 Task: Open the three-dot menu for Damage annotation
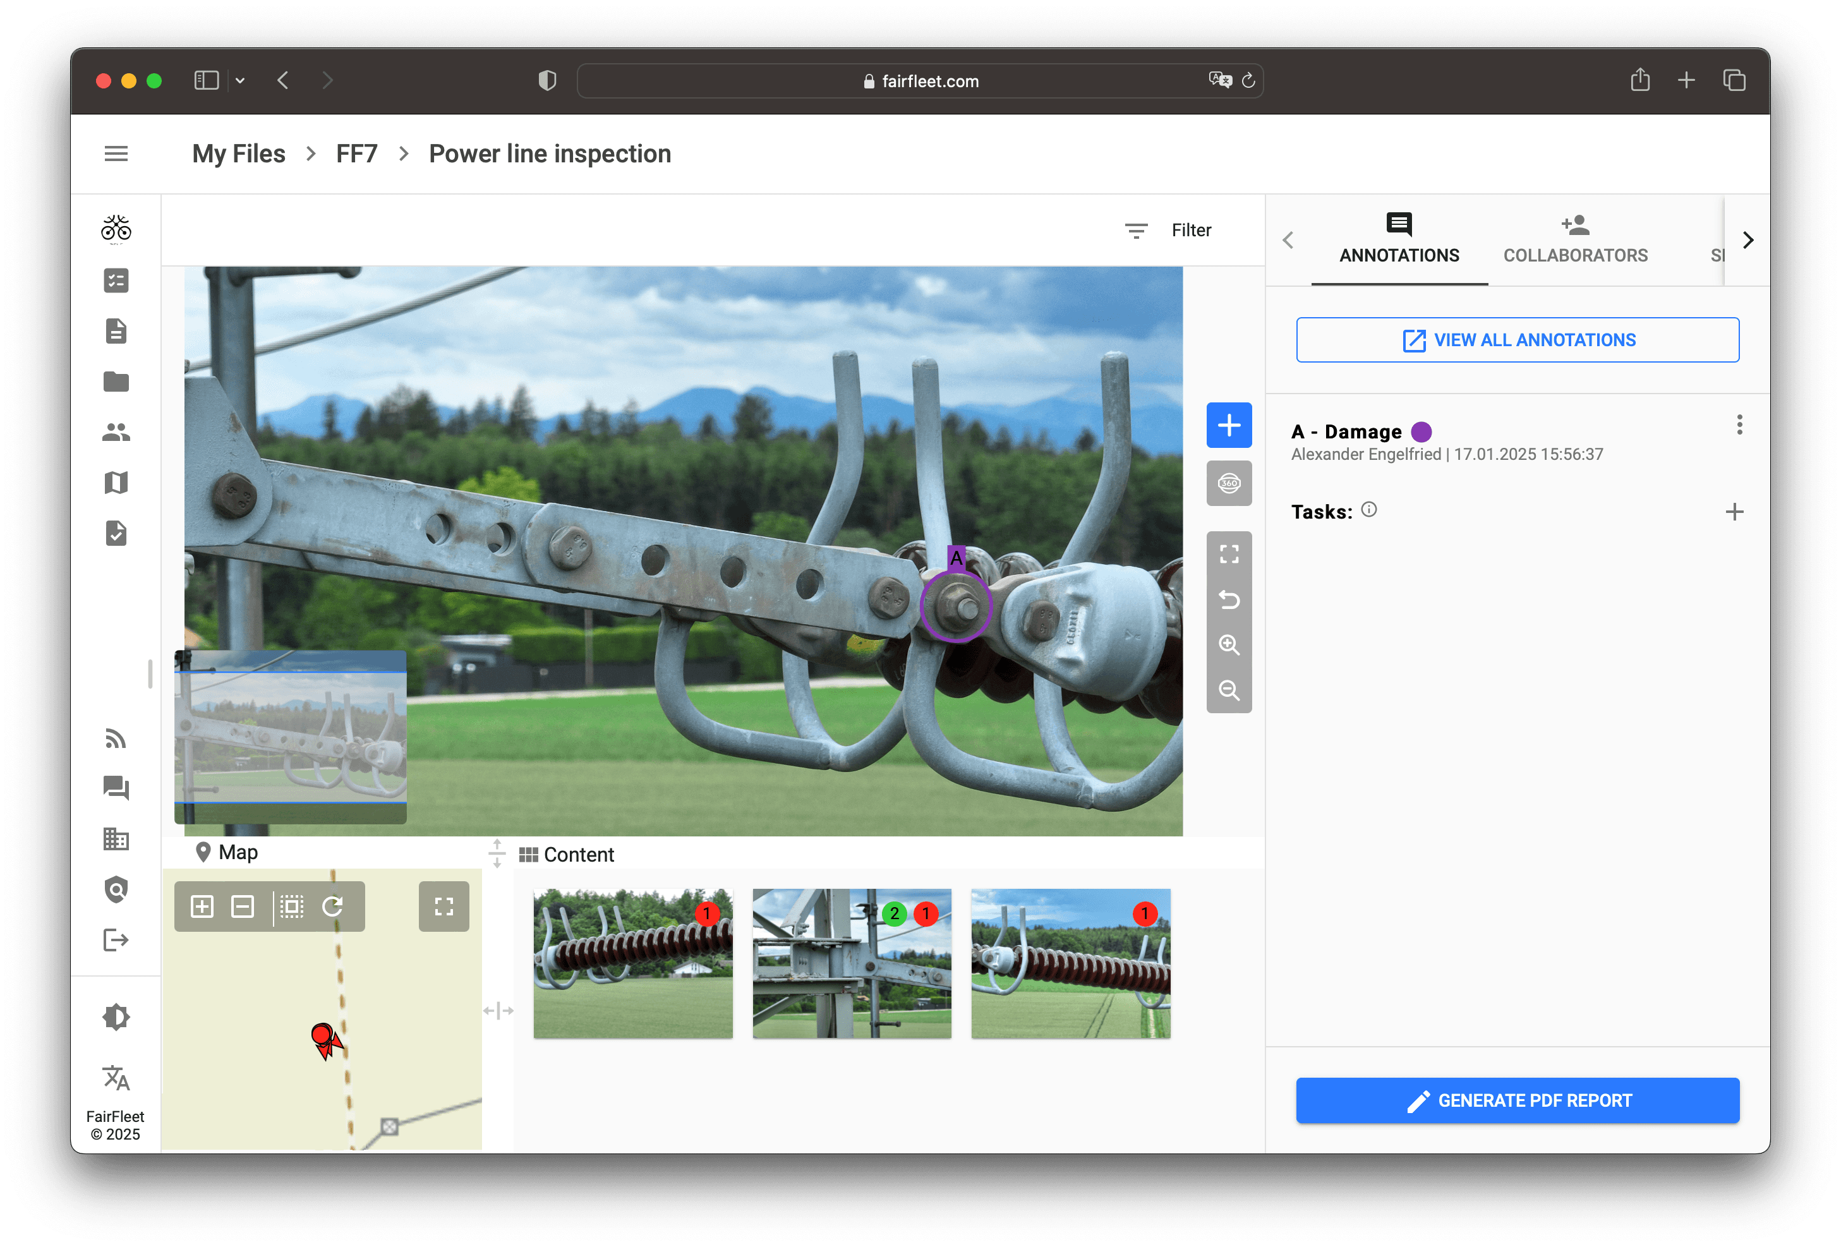[1739, 425]
